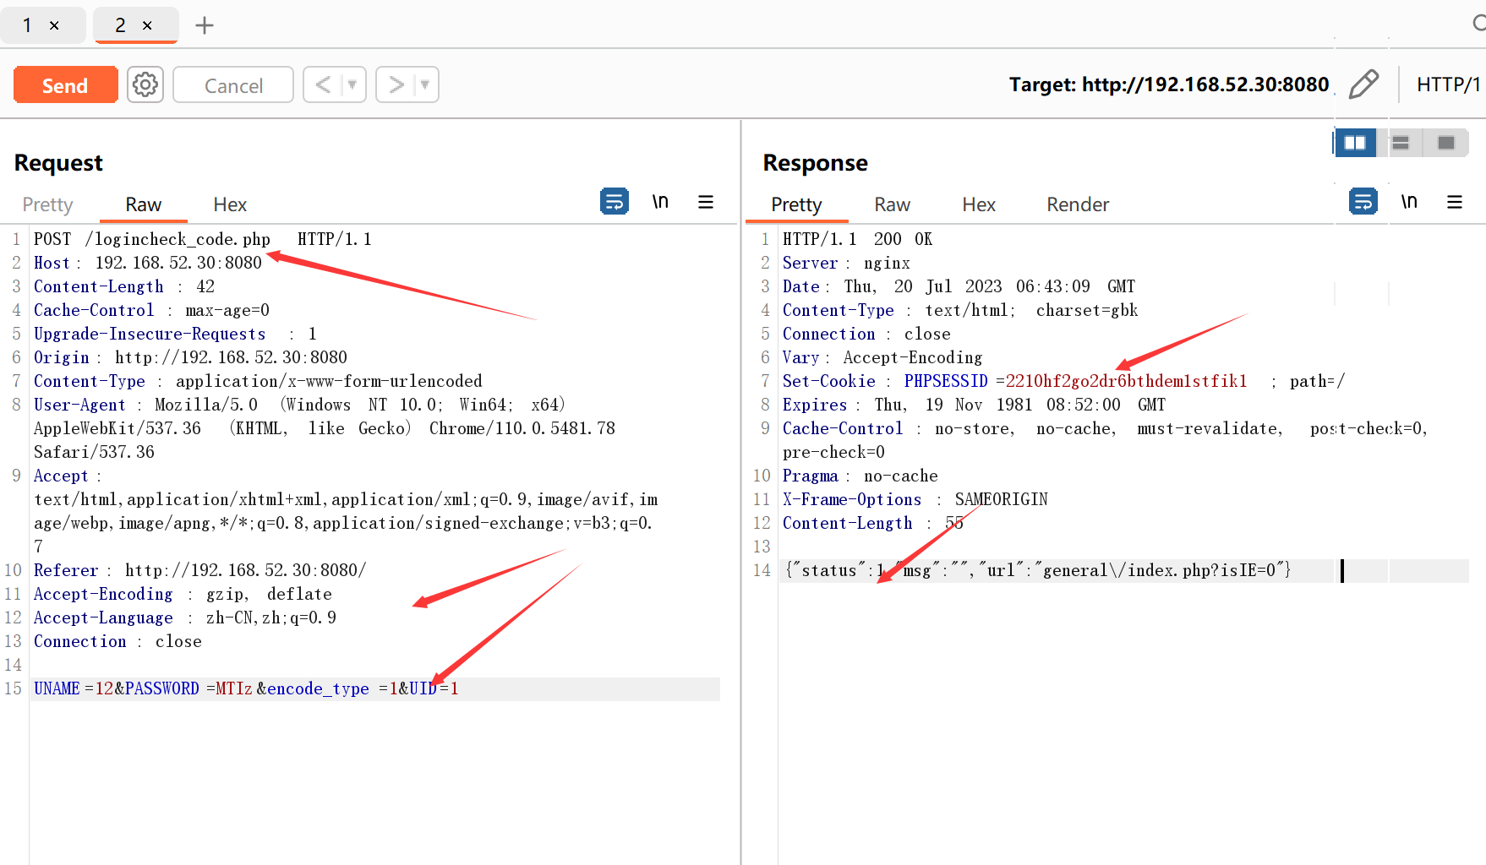
Task: Open Request pane hamburger menu
Action: 706,201
